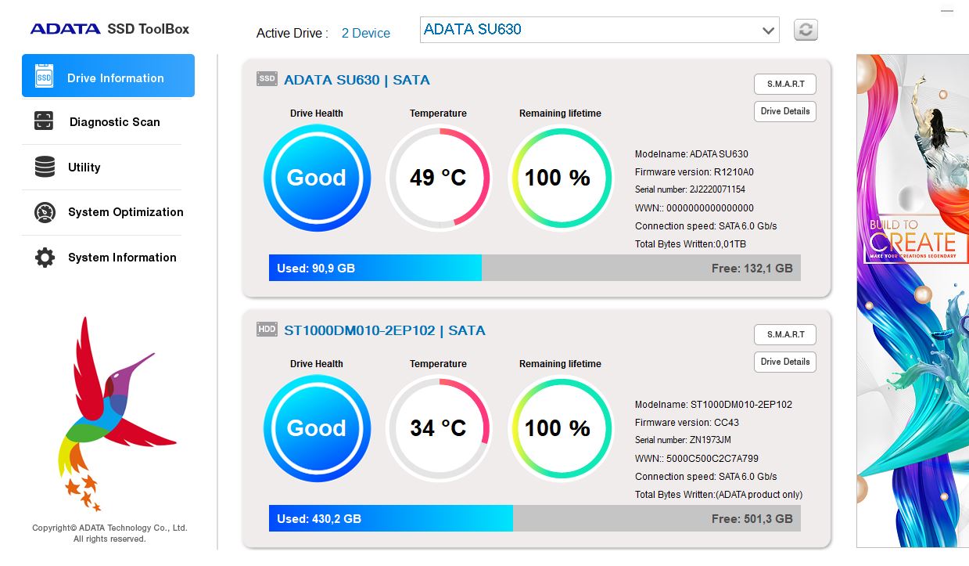Click 'Total Bytes Written:0,01TB' text

[691, 244]
